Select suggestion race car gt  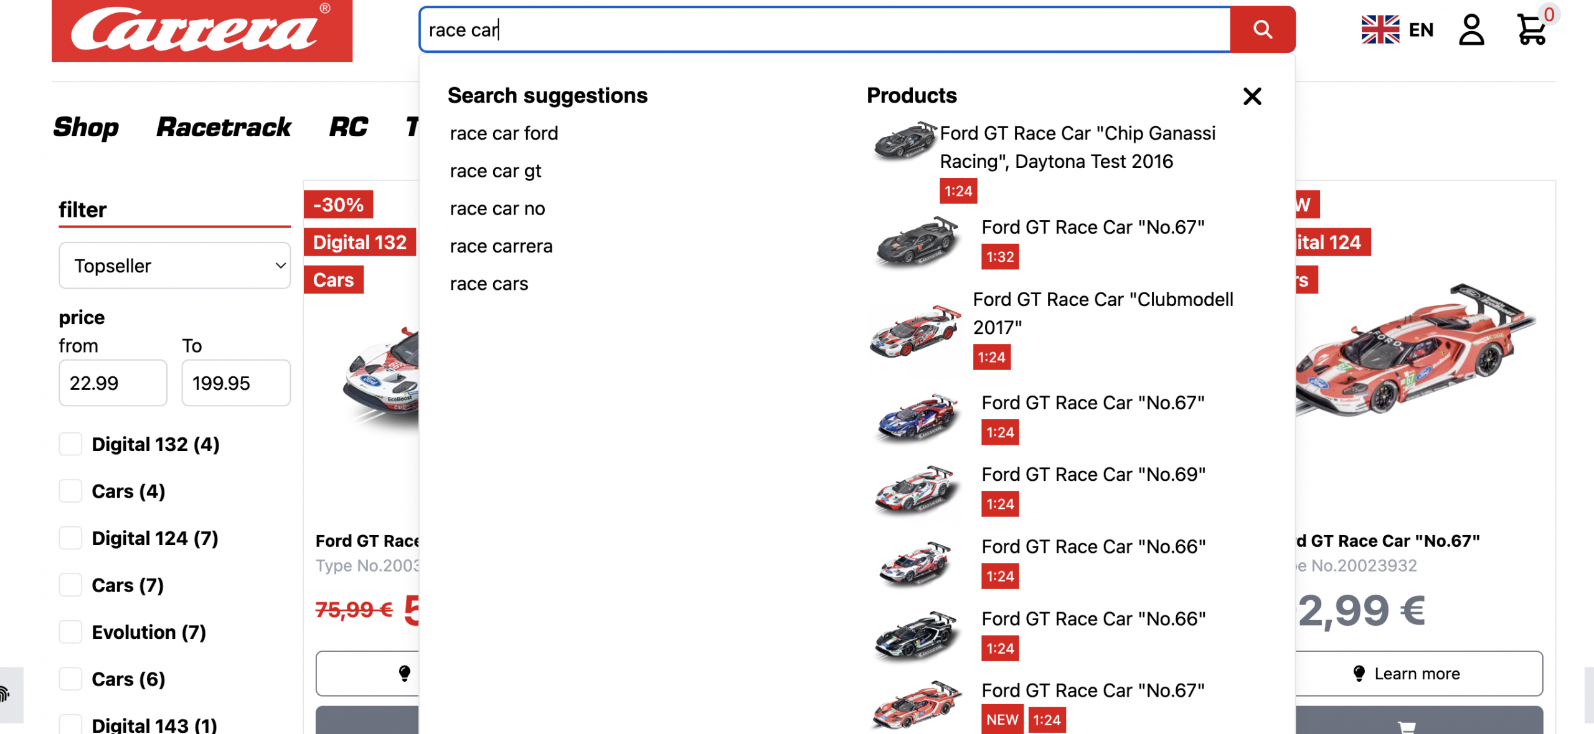tap(496, 171)
